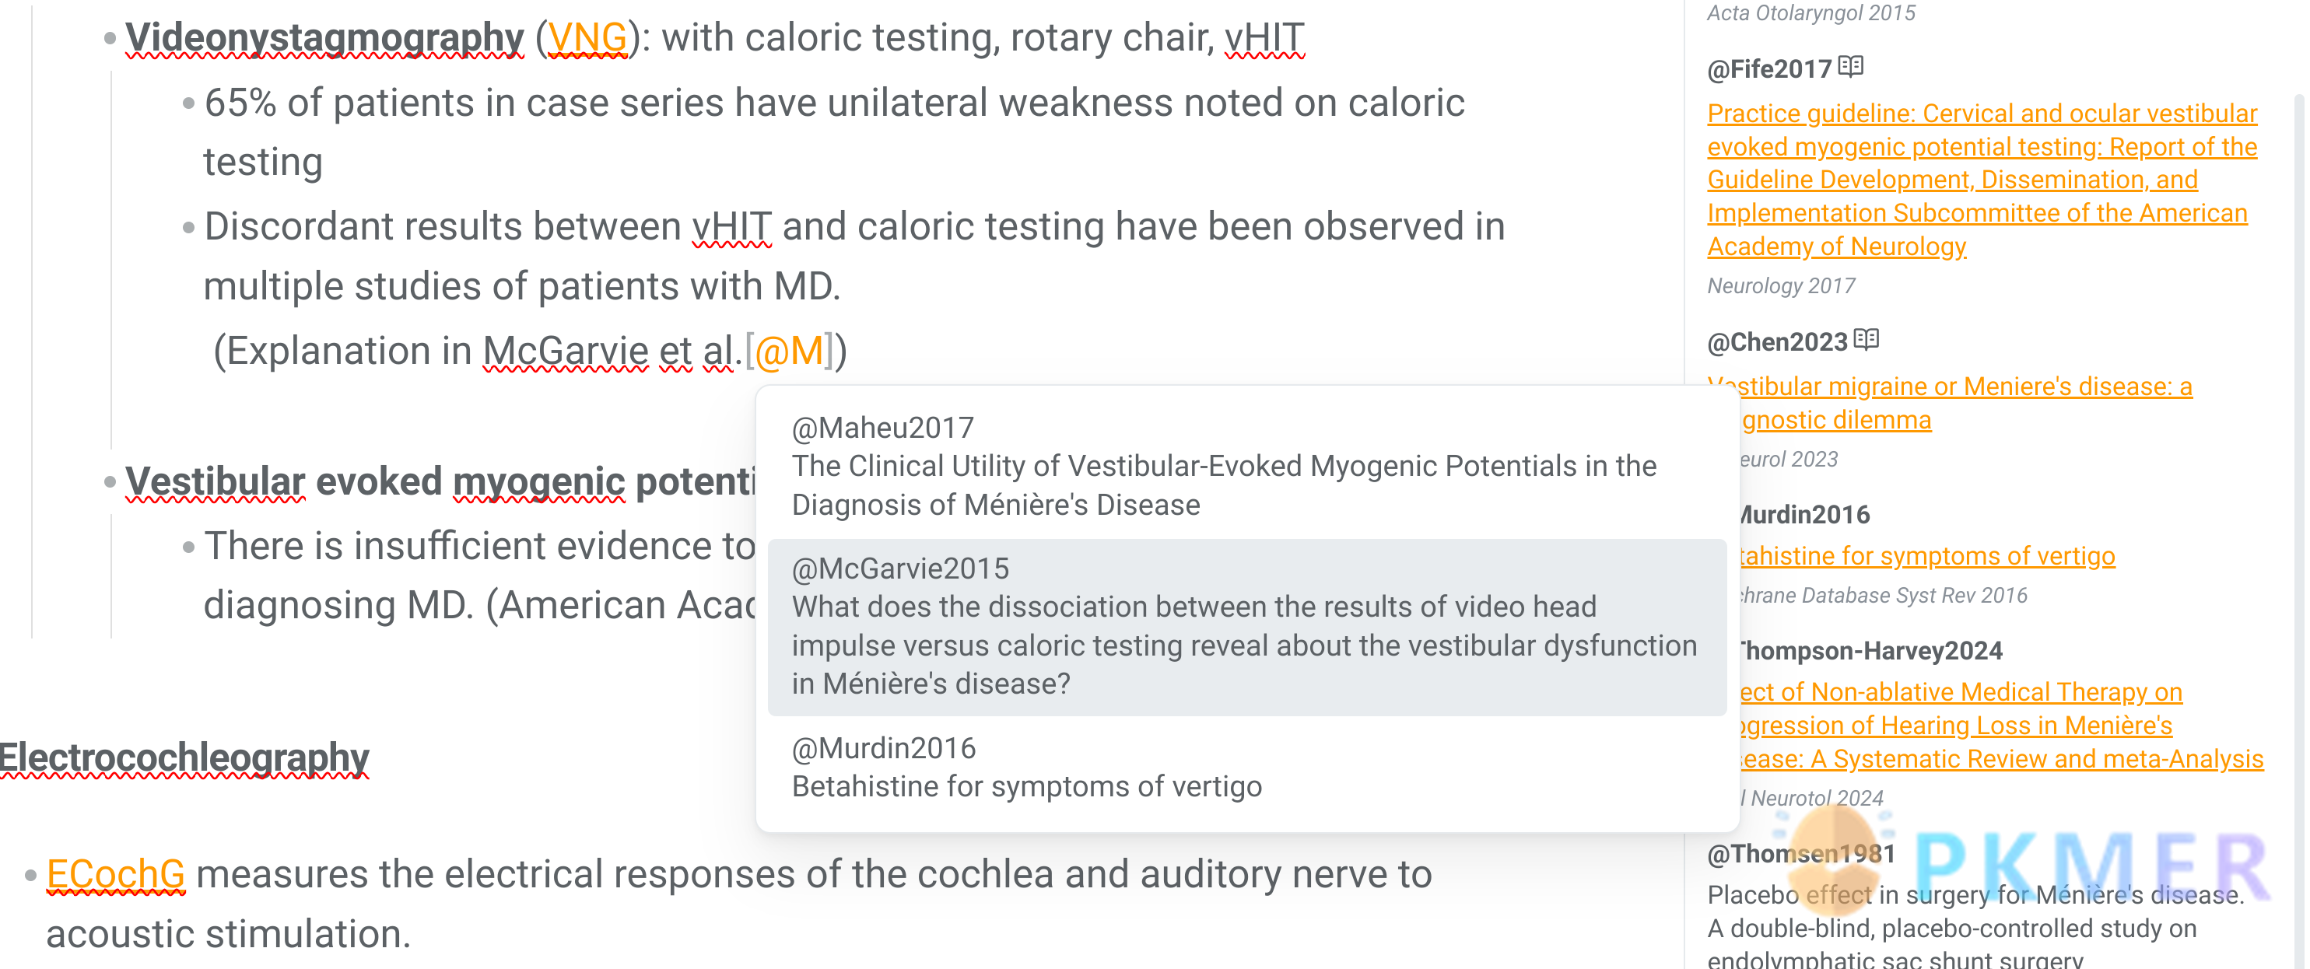Open the Practice guideline VEMP testing link
The height and width of the screenshot is (969, 2310).
1980,180
